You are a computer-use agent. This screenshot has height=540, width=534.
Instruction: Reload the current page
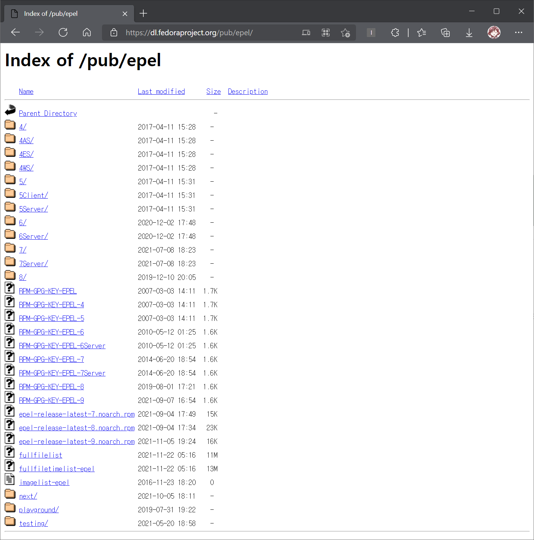[63, 32]
